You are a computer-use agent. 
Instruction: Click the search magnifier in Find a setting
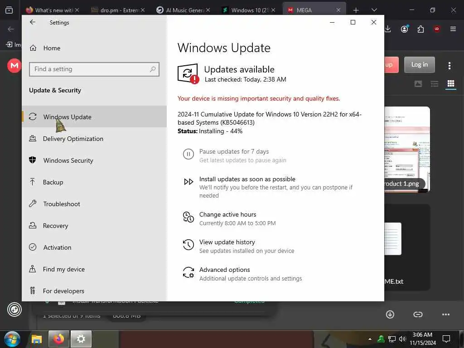(153, 69)
